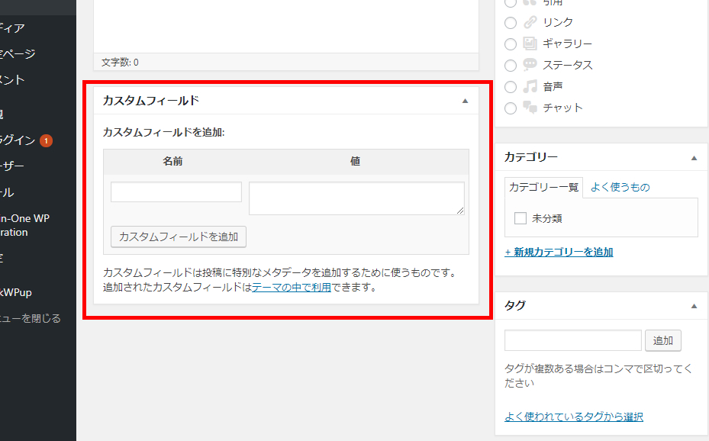Select the 音声 post format radio button
This screenshot has width=709, height=441.
pos(511,86)
